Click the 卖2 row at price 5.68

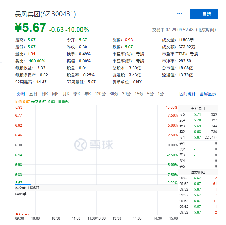click(198, 132)
